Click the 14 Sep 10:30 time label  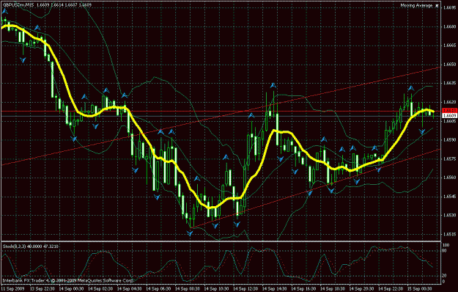tap(216, 288)
